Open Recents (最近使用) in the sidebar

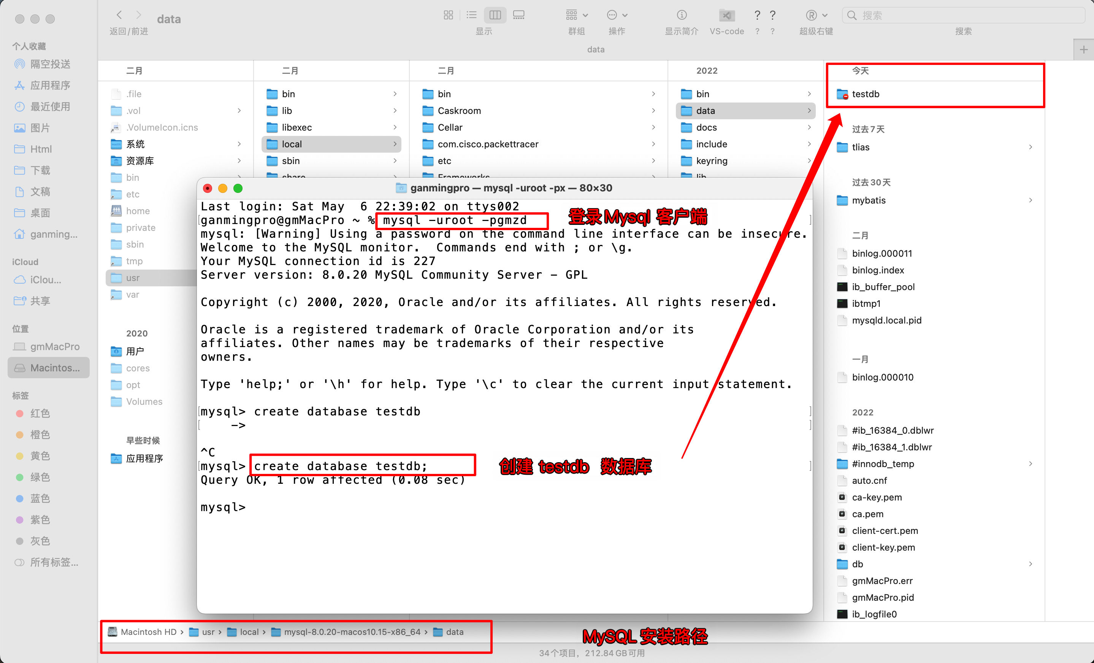[49, 107]
